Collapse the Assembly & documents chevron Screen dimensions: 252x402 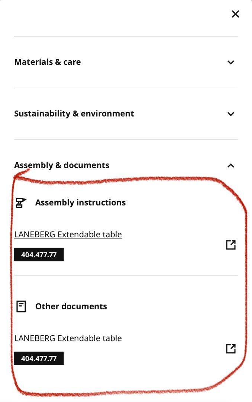[x=231, y=166]
